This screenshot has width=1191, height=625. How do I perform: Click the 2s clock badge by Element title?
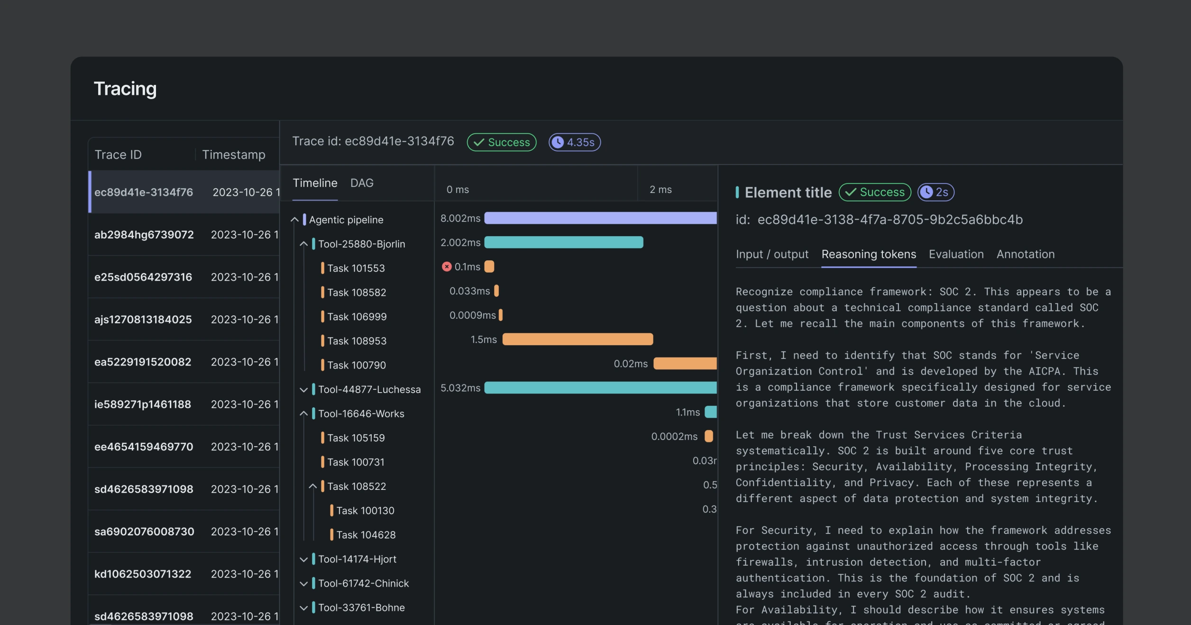[x=935, y=192]
